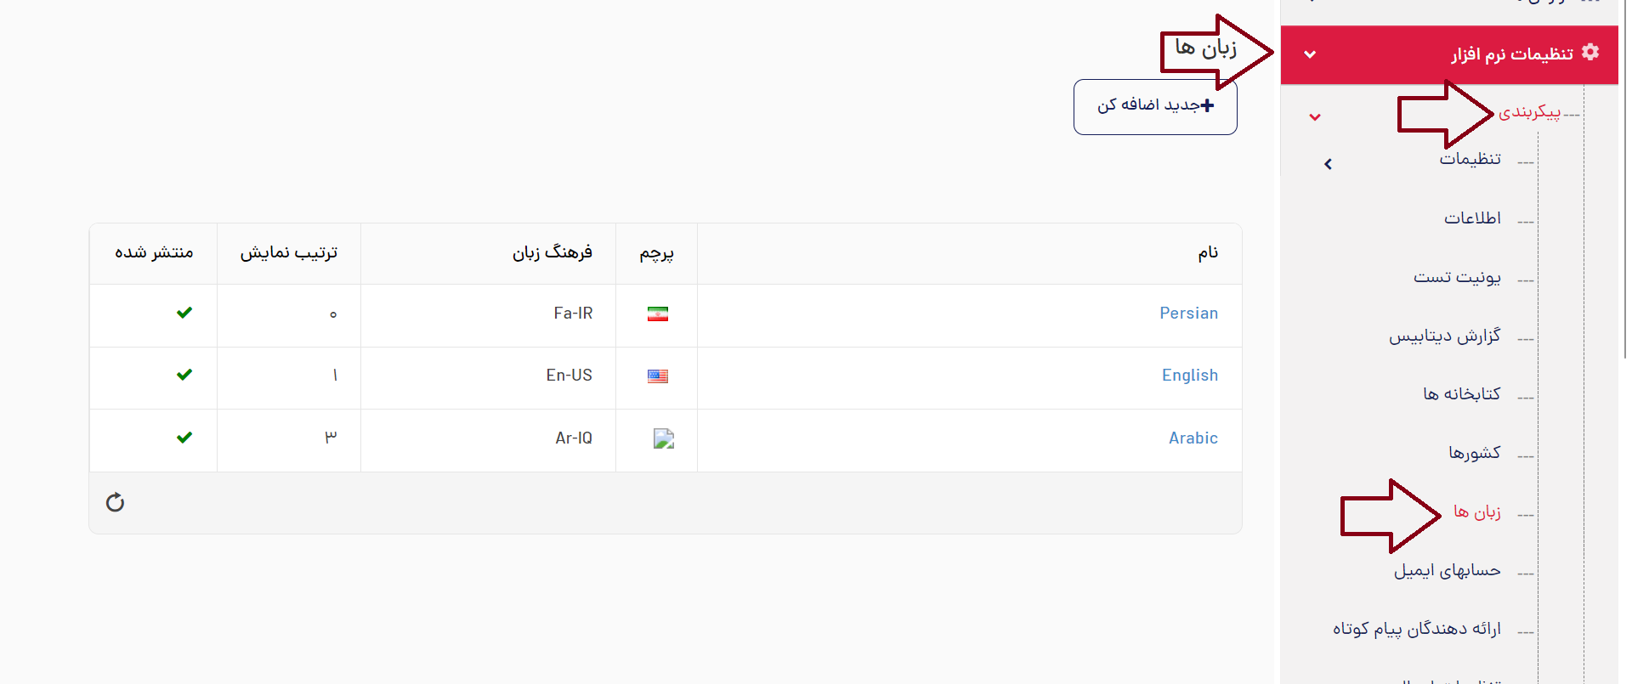Collapse the تنظیمات نرم افزار section chevron
This screenshot has width=1632, height=684.
pos(1310,54)
